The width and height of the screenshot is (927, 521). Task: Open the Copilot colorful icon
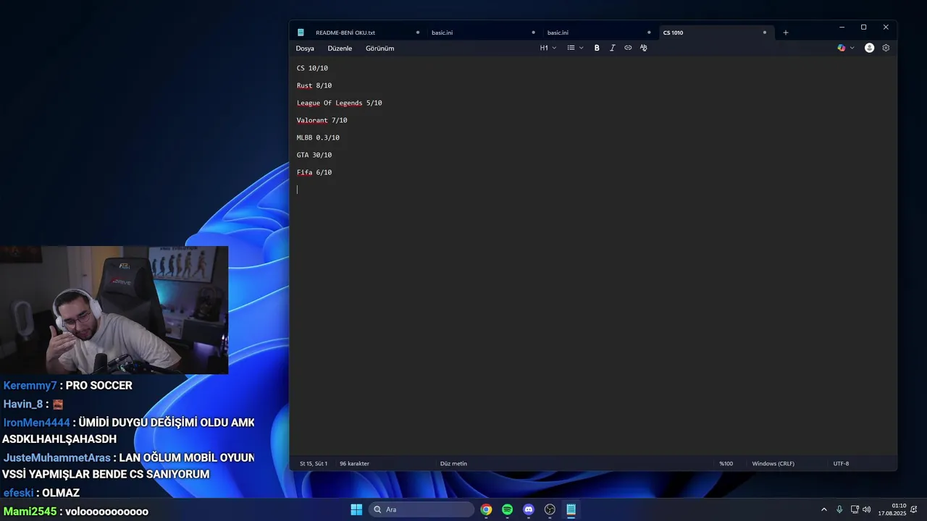841,48
